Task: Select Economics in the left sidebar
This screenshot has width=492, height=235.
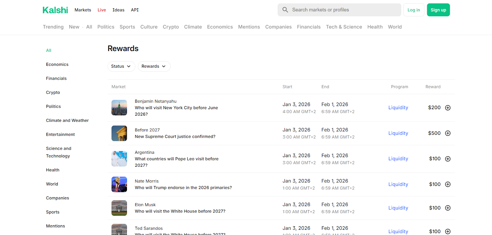Action: click(x=57, y=65)
